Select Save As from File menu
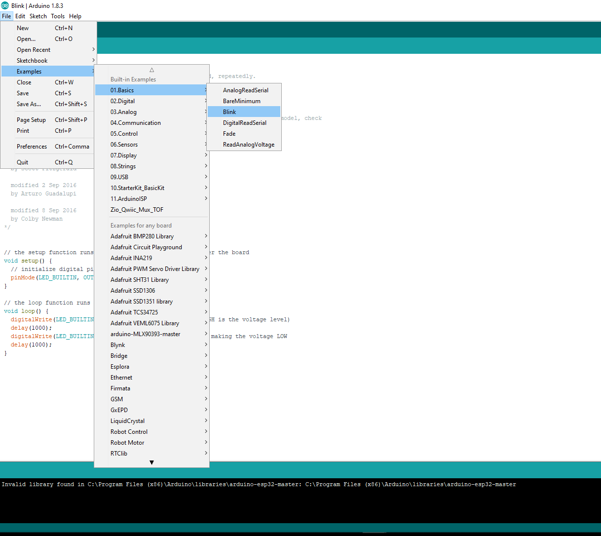Screen dimensions: 601x536 [29, 104]
